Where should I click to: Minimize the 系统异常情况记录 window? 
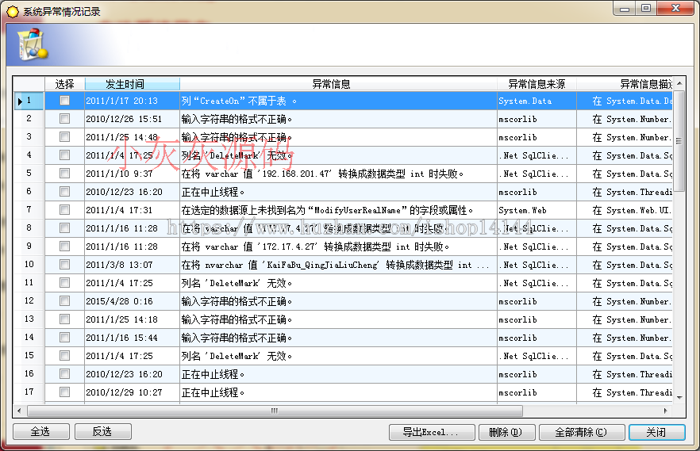(625, 9)
